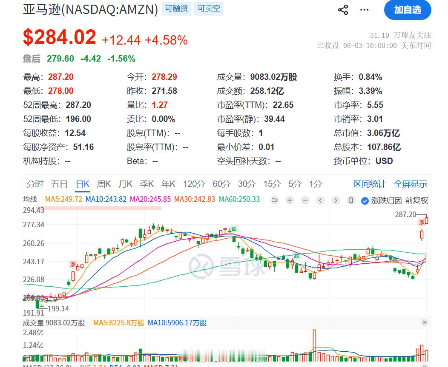
Task: Switch to the 1分 interval
Action: 316,184
